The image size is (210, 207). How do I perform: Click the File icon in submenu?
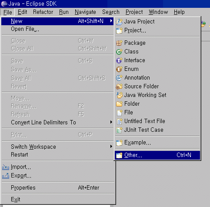pos(120,113)
